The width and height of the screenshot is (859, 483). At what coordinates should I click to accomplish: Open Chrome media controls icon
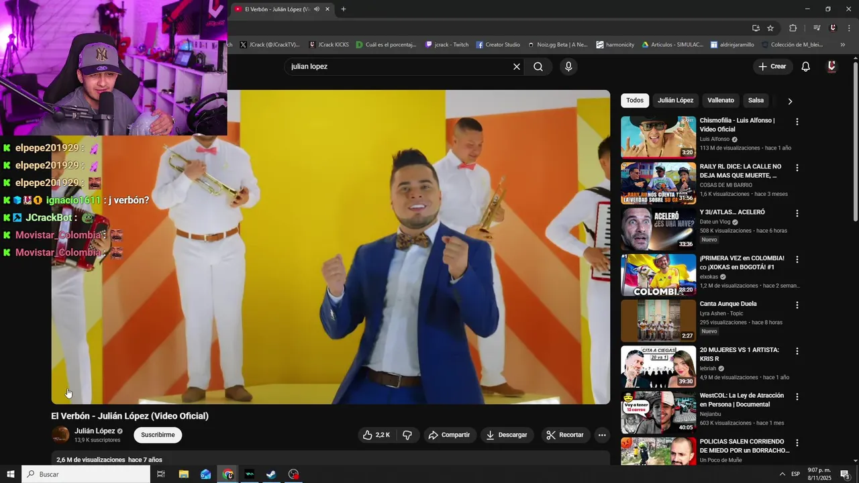[817, 28]
